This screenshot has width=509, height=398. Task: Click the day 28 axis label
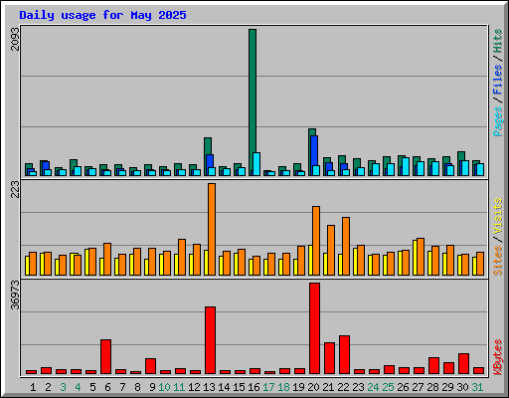432,387
